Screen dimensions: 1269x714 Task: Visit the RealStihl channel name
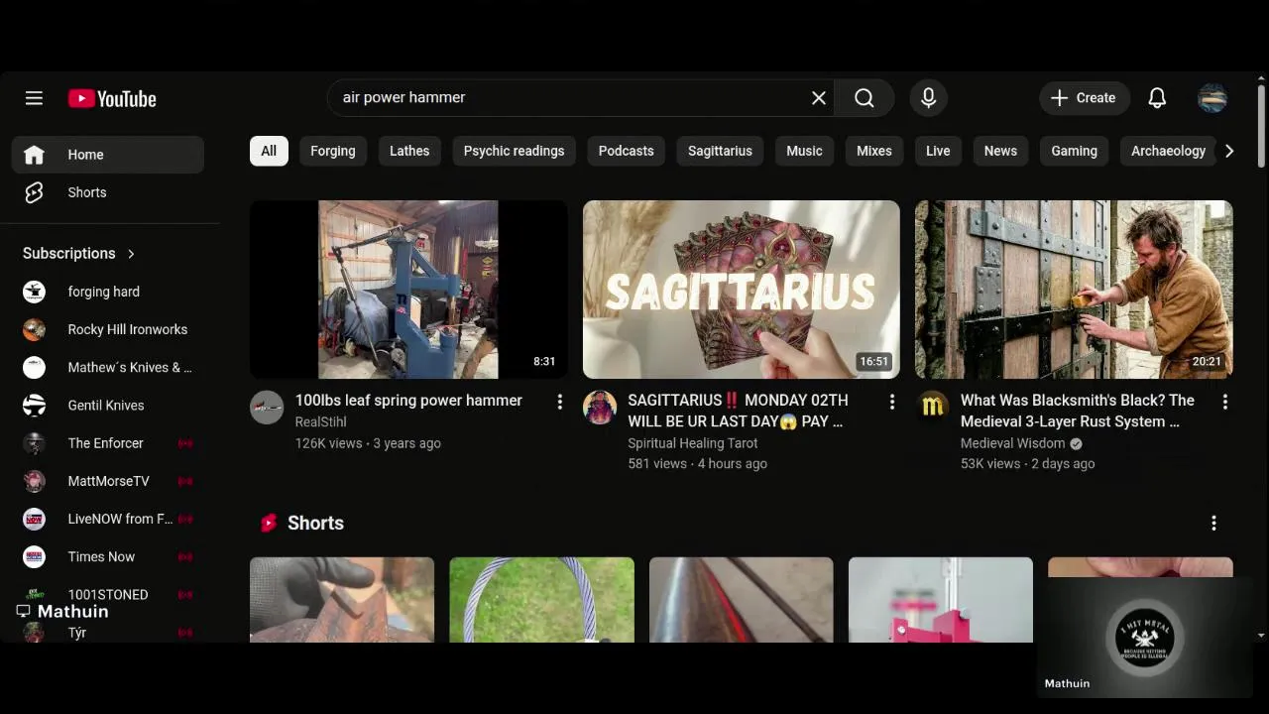coord(320,421)
